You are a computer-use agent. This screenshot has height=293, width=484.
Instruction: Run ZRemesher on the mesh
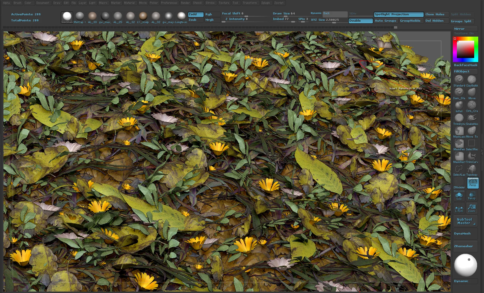coord(465,246)
